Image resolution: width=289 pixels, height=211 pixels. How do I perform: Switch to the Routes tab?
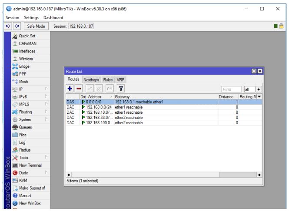click(73, 79)
